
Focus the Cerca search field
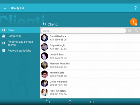83,31
